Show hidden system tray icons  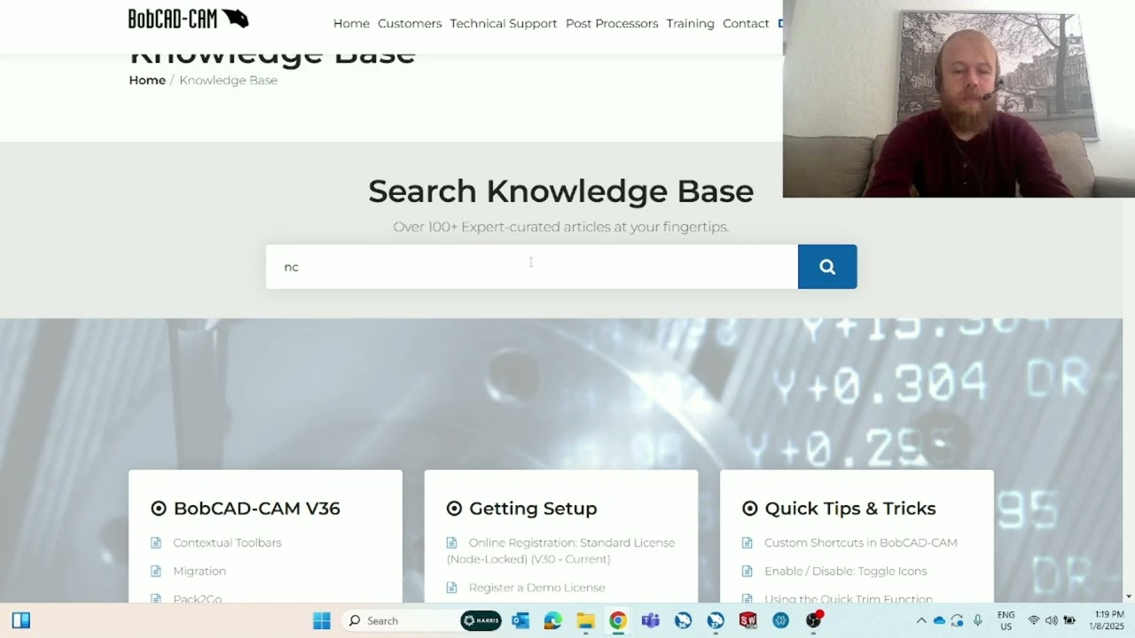coord(921,620)
